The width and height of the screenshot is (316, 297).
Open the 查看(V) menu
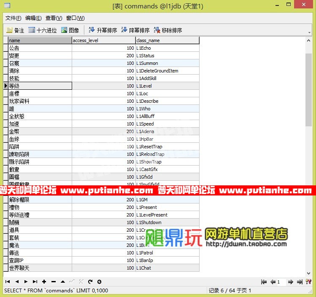pyautogui.click(x=54, y=18)
